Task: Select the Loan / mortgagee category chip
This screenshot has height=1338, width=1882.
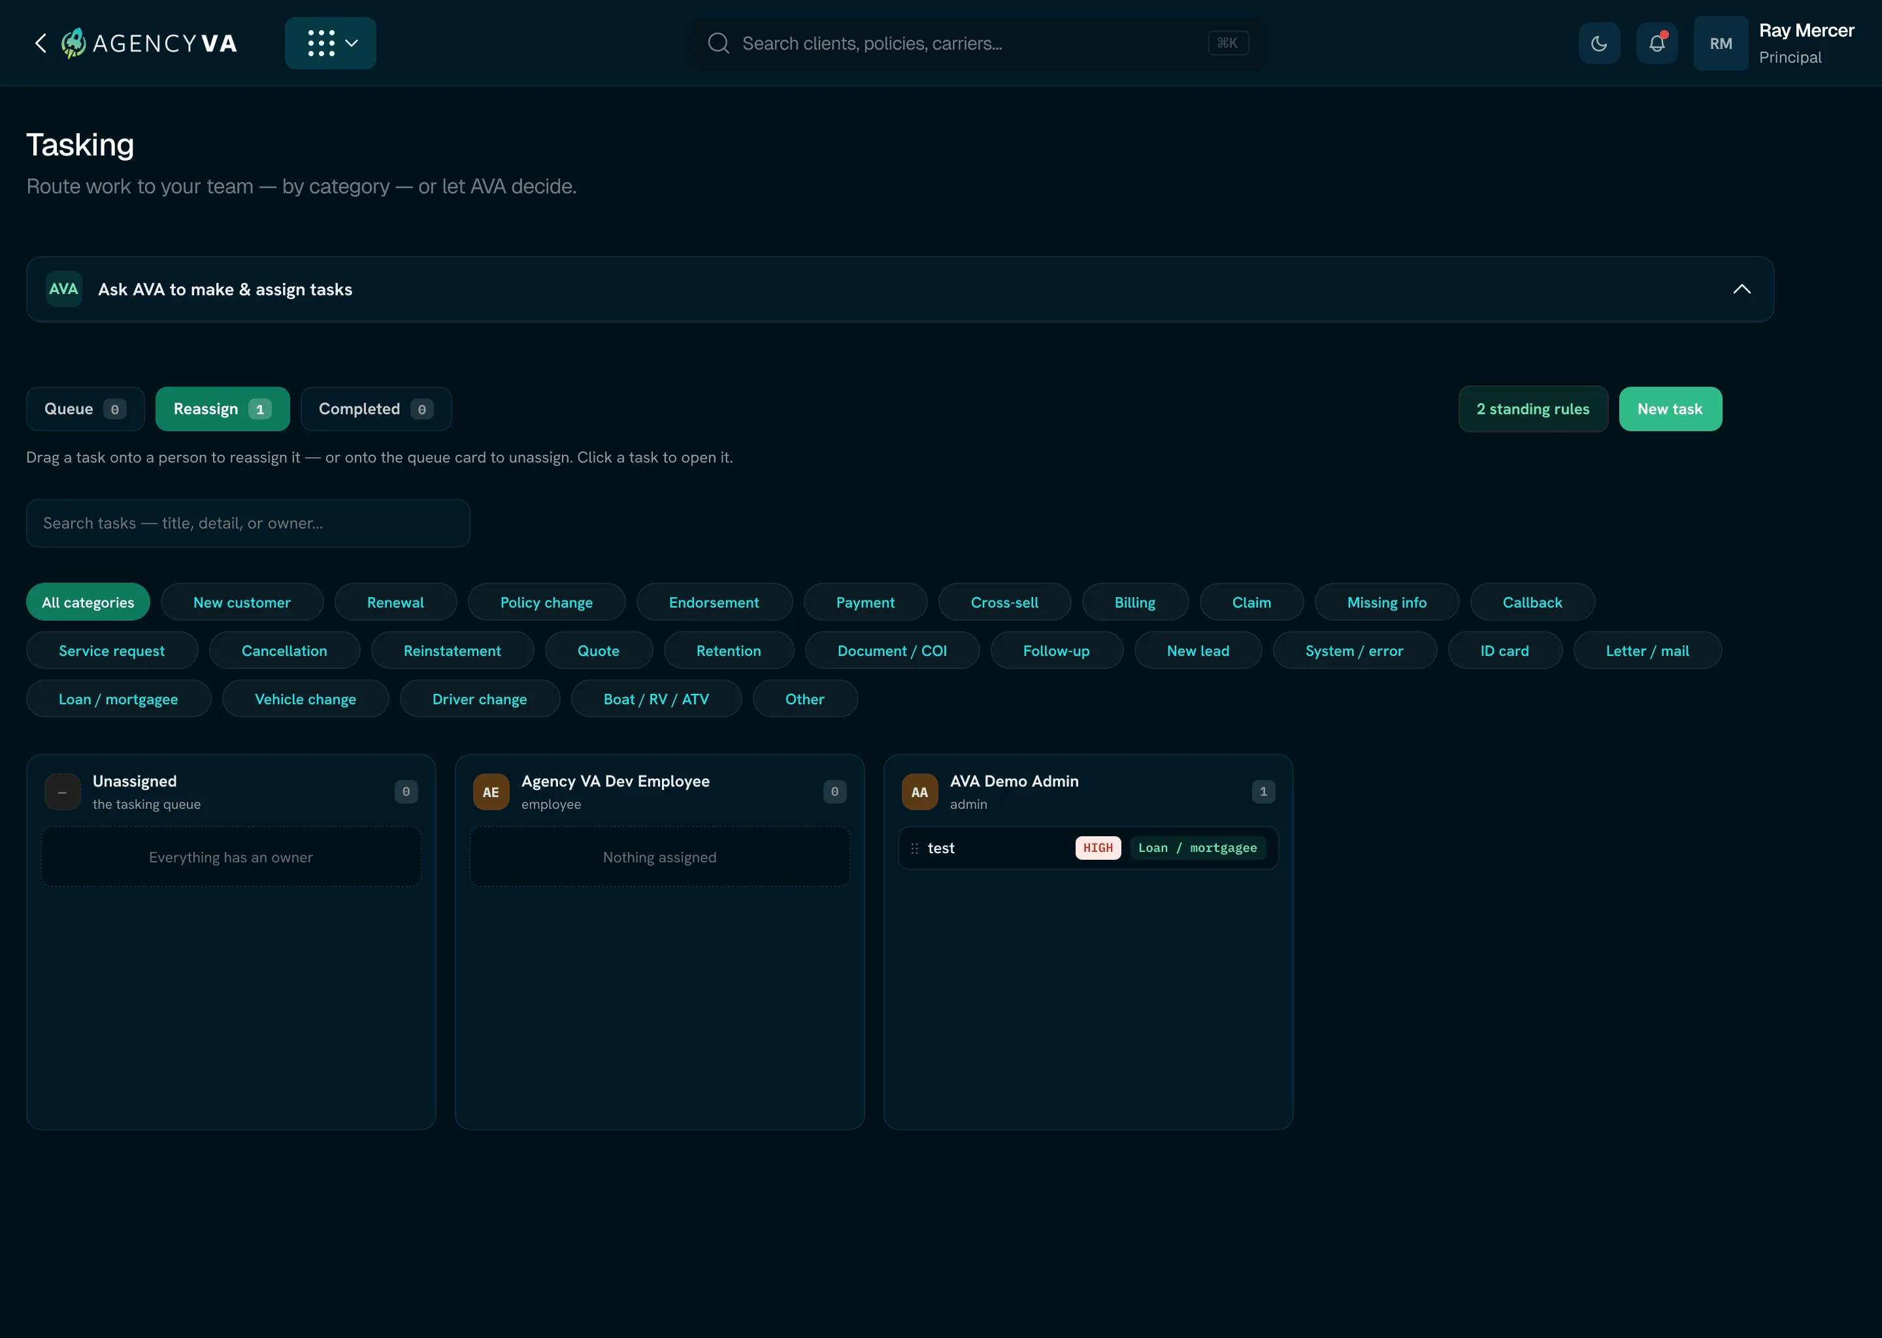Action: point(119,698)
